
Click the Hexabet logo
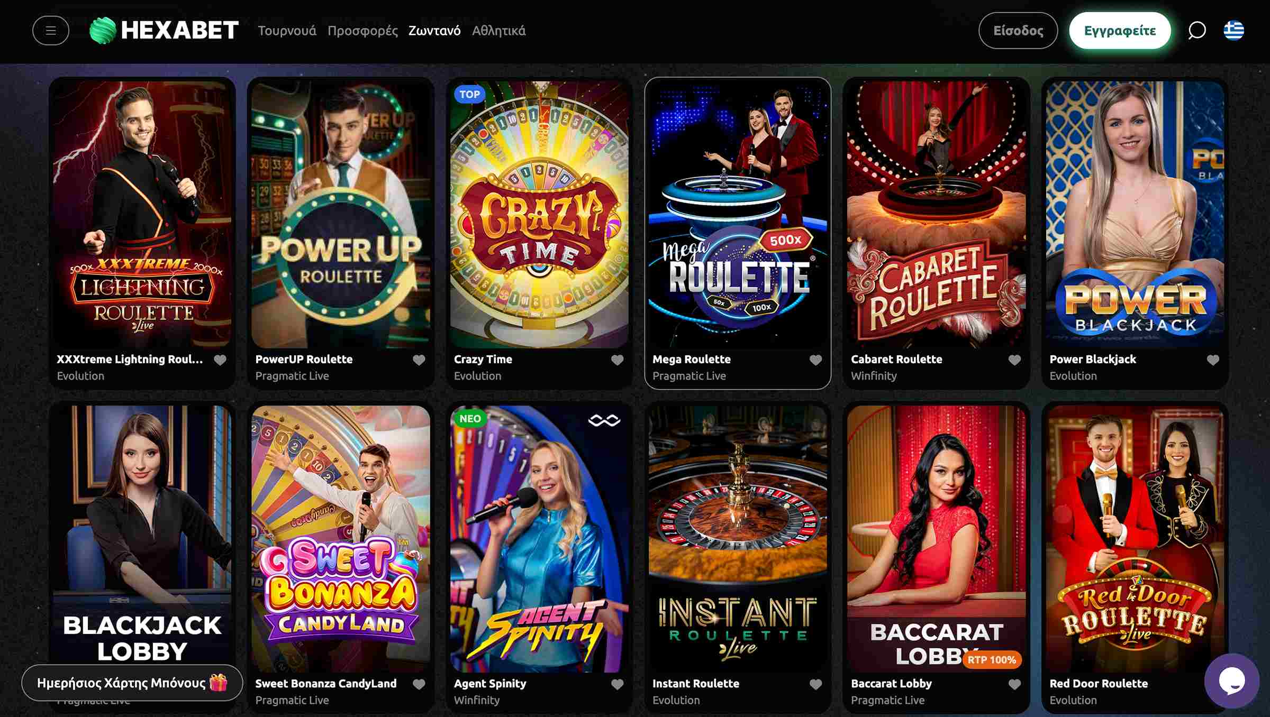pyautogui.click(x=164, y=31)
